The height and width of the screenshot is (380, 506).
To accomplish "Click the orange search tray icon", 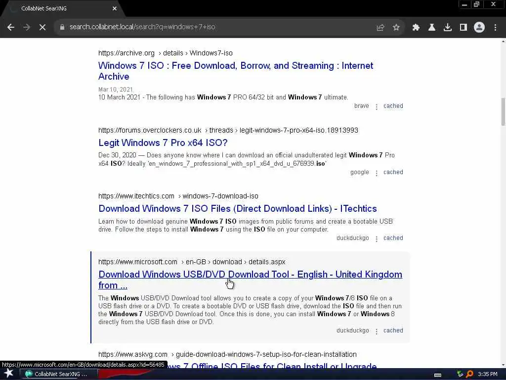I will point(469,374).
